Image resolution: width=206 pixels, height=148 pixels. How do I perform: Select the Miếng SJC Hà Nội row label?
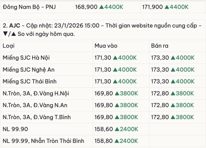pos(26,58)
